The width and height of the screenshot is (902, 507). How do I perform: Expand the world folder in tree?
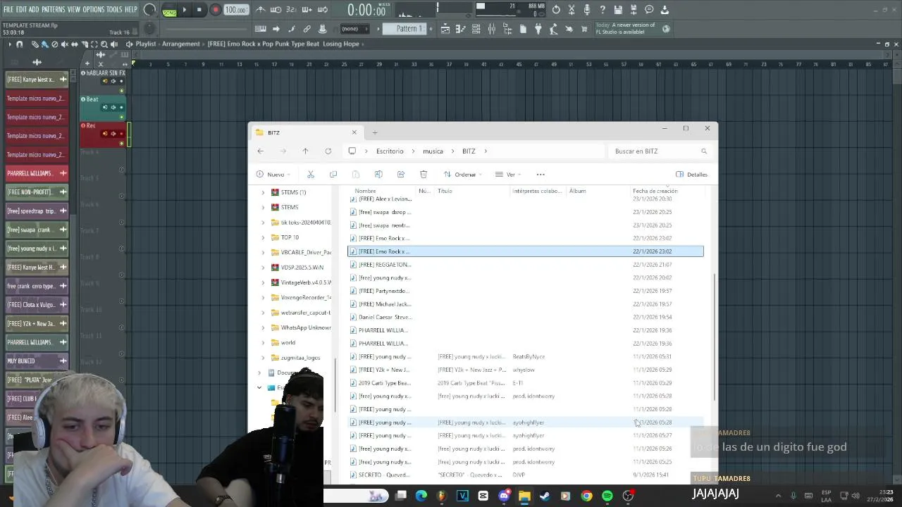click(x=264, y=342)
